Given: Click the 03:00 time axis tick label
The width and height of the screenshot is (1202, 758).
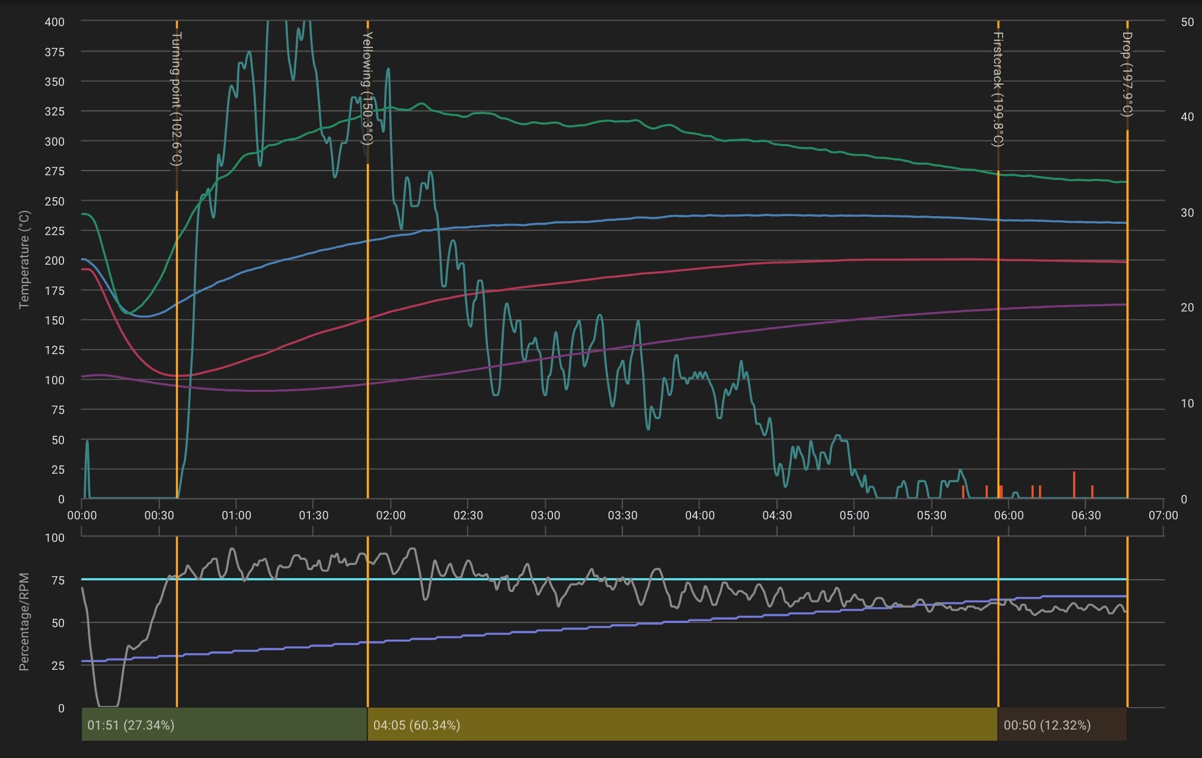Looking at the screenshot, I should tap(545, 515).
